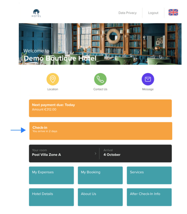
Task: Click Logout in the header
Action: [x=153, y=13]
